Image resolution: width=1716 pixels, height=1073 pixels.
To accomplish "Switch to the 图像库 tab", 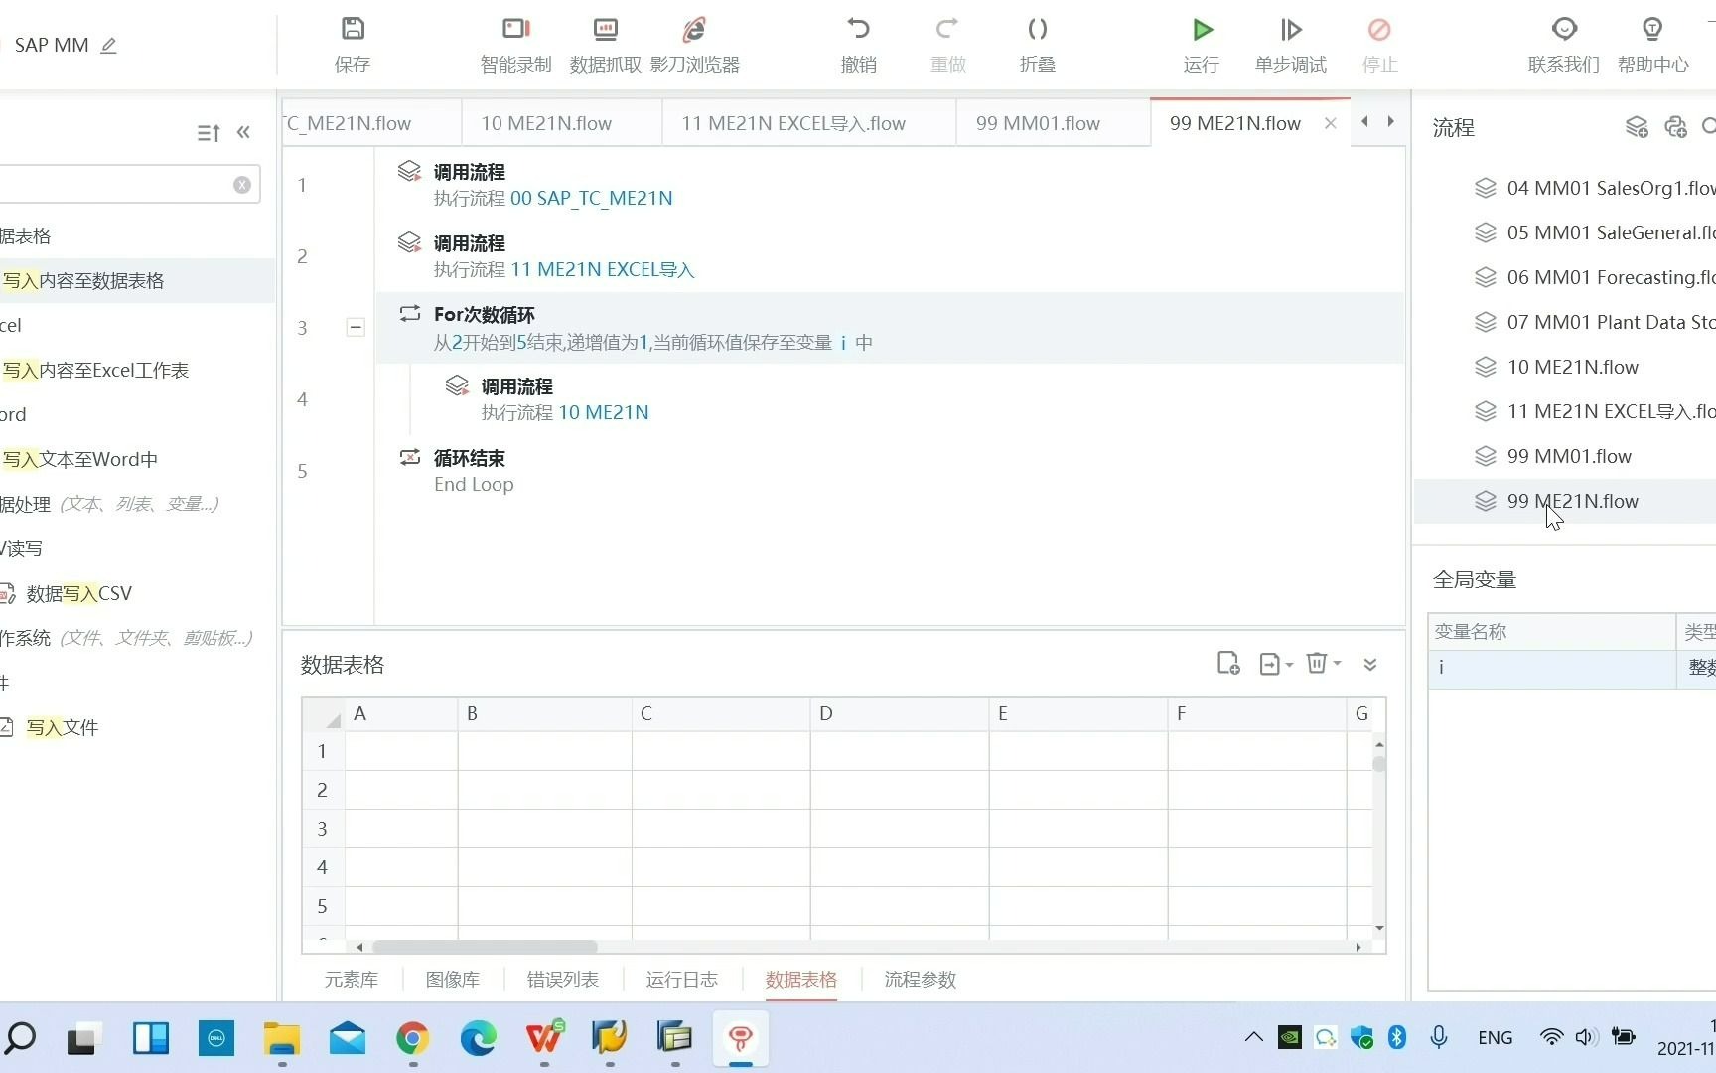I will [453, 980].
